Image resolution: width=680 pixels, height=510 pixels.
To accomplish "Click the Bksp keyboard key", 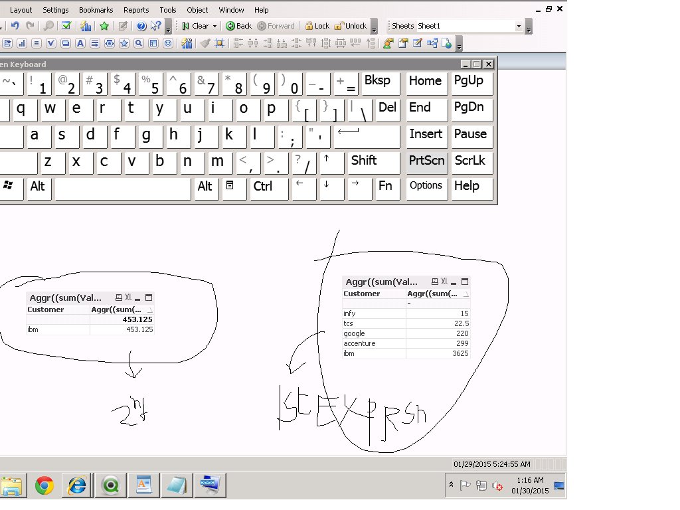I will click(x=381, y=83).
